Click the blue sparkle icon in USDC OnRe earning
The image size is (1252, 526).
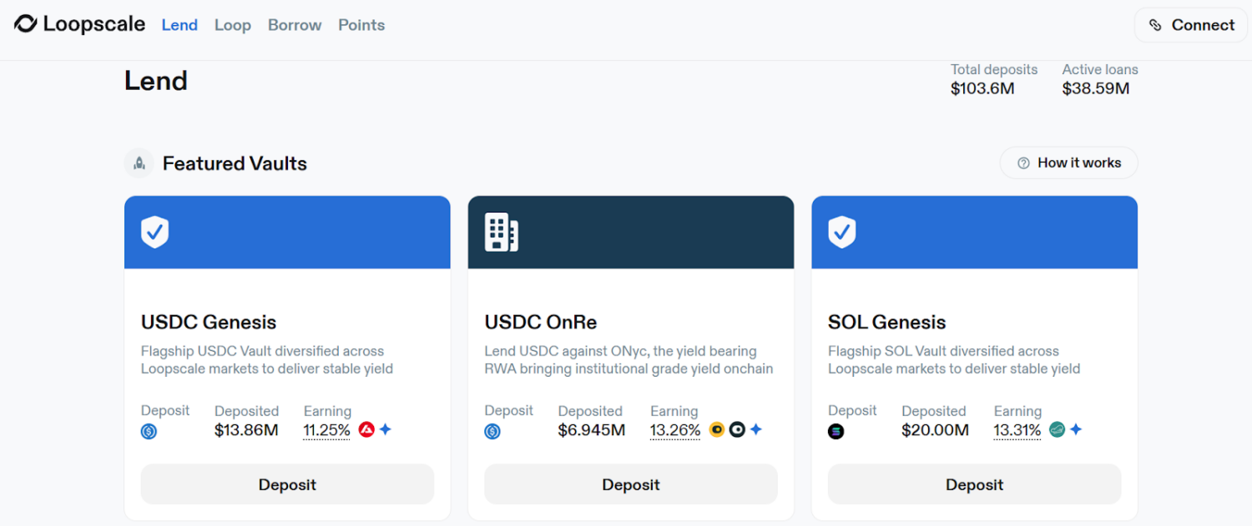pyautogui.click(x=756, y=430)
